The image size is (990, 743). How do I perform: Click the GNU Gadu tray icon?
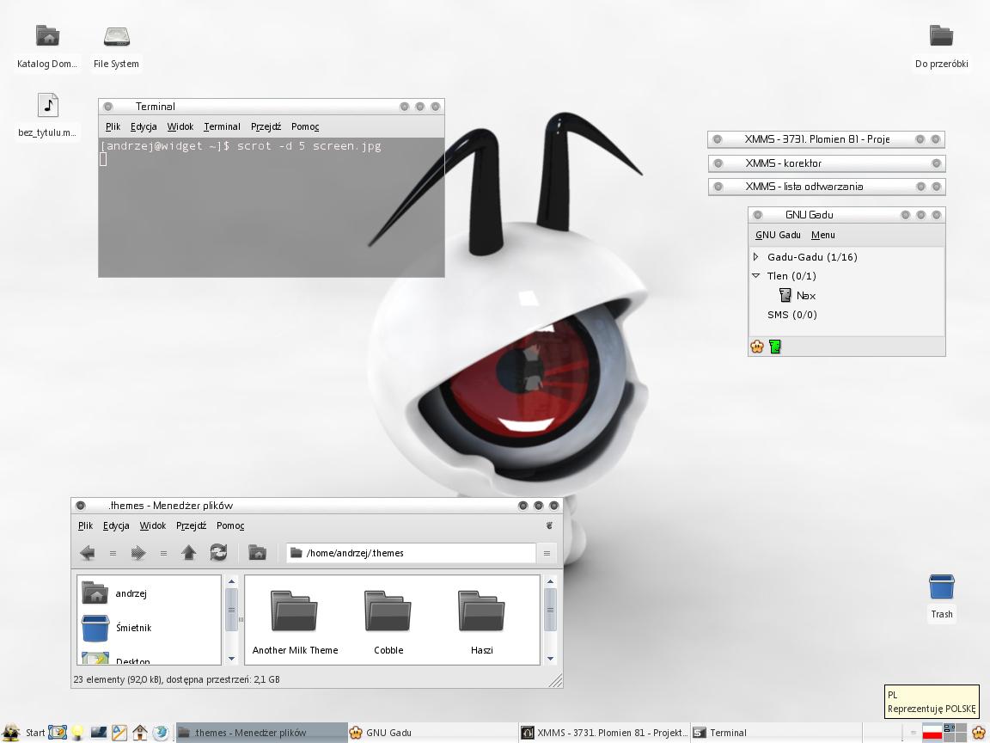pyautogui.click(x=980, y=733)
